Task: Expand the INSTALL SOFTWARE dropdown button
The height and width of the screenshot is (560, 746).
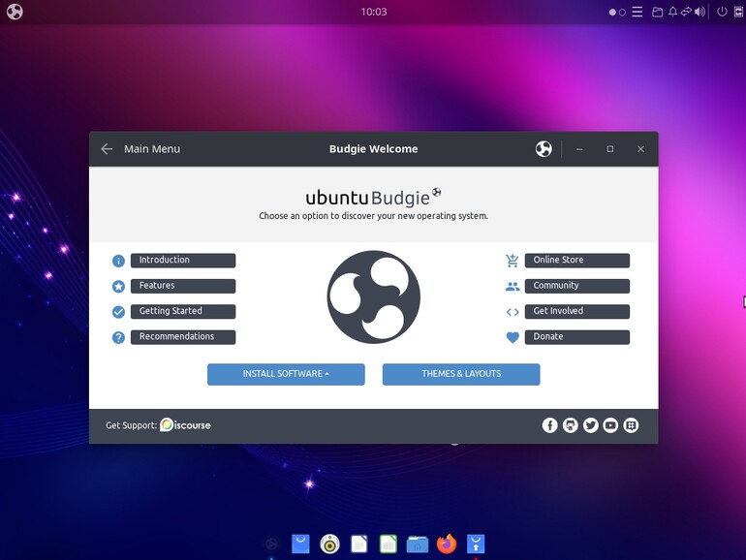Action: pyautogui.click(x=286, y=374)
